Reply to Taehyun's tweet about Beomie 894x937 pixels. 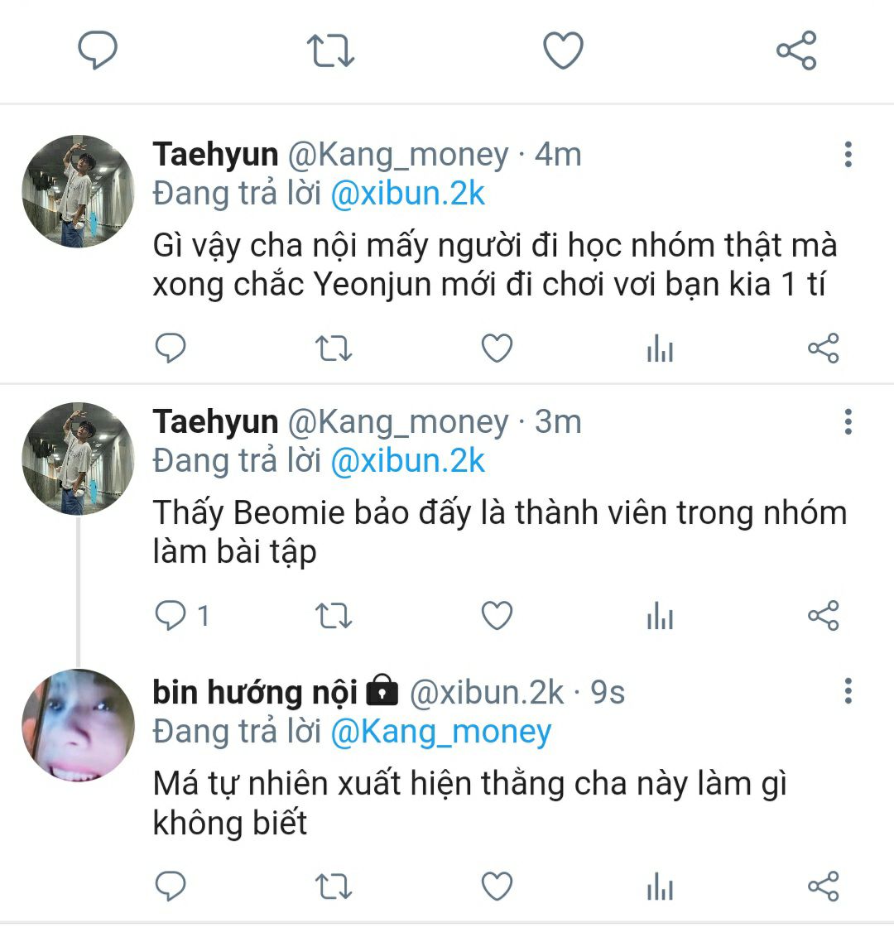point(172,616)
